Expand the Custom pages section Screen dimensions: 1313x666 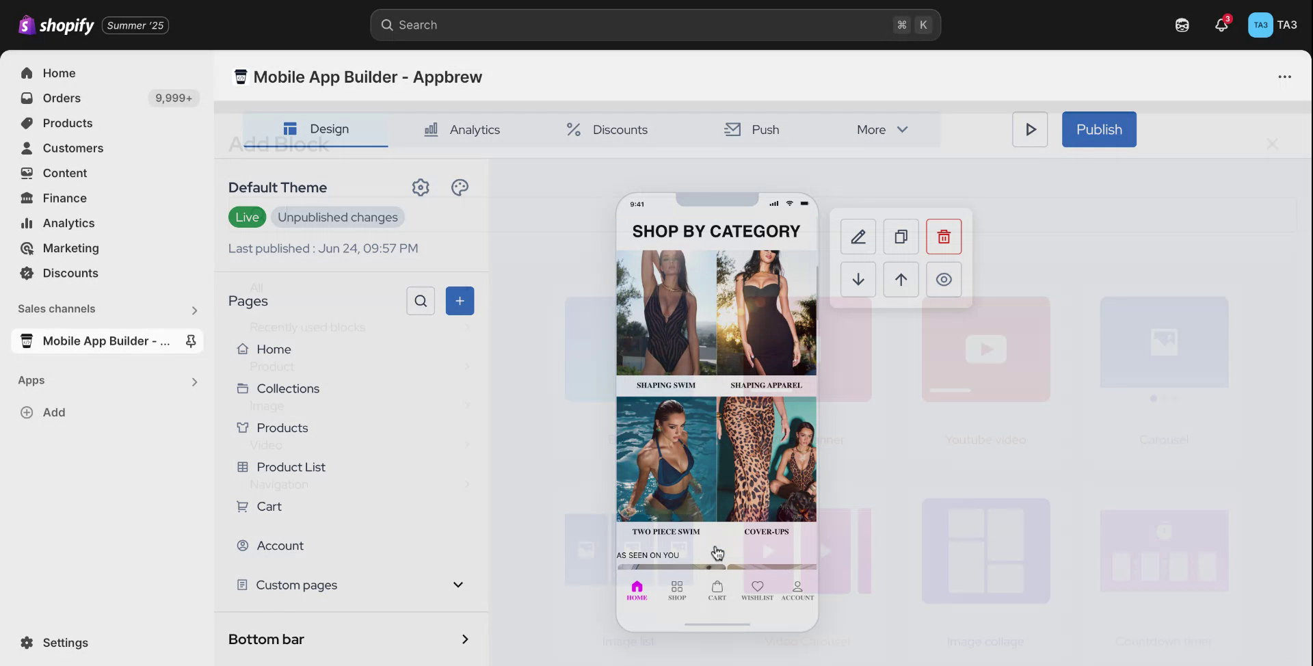point(457,585)
